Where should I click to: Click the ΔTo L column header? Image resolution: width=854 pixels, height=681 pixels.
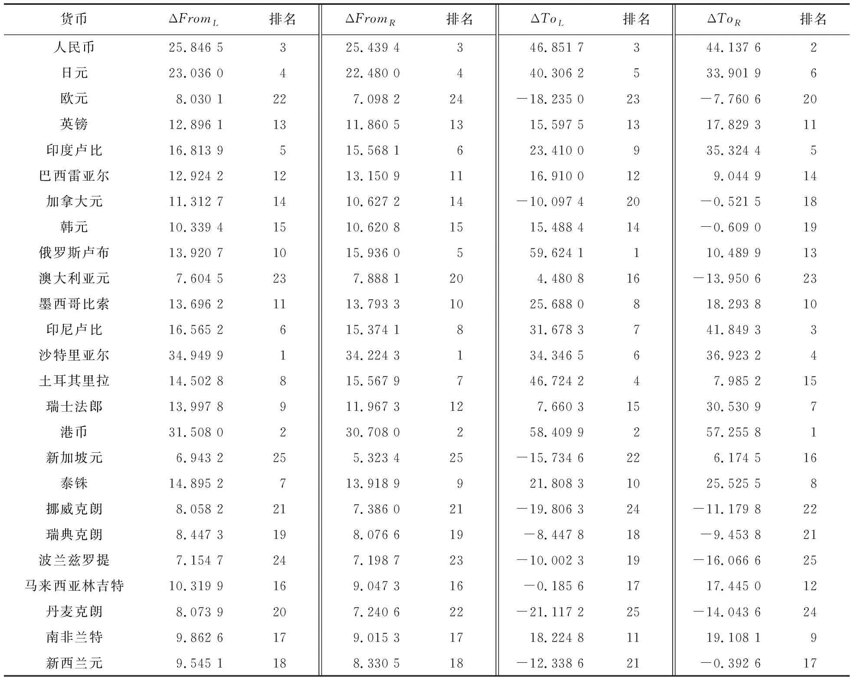point(547,20)
